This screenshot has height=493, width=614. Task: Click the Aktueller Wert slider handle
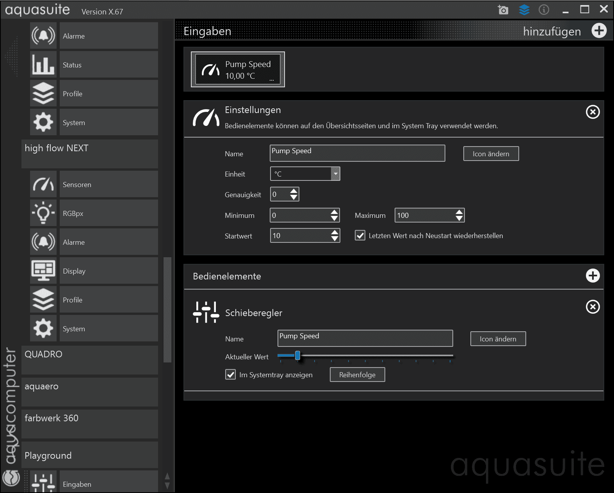(297, 355)
